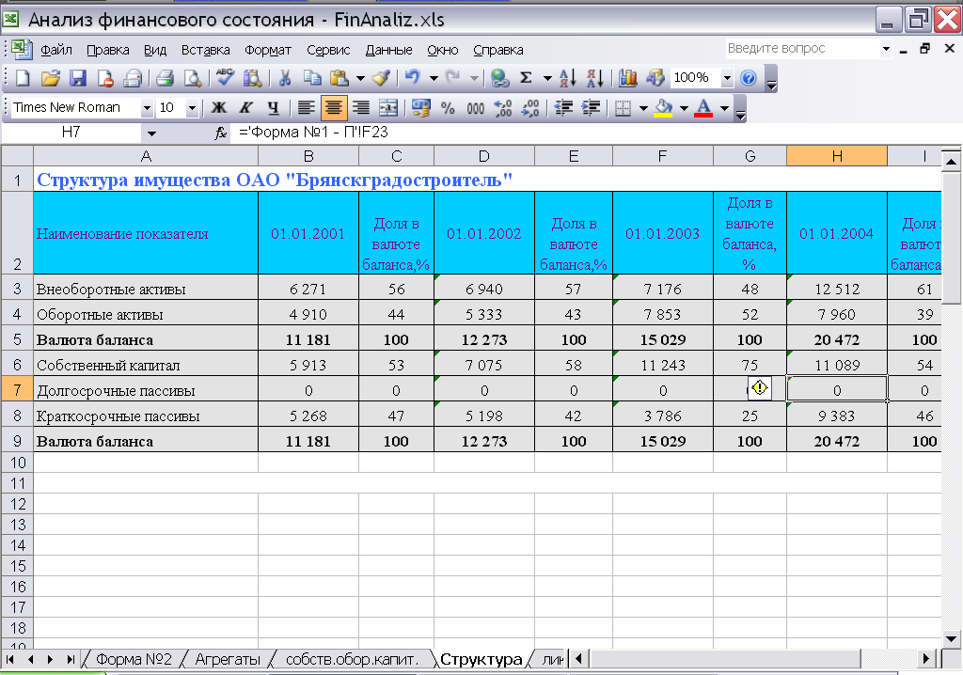Open the zoom 100% dropdown
Image resolution: width=963 pixels, height=675 pixels.
[727, 78]
